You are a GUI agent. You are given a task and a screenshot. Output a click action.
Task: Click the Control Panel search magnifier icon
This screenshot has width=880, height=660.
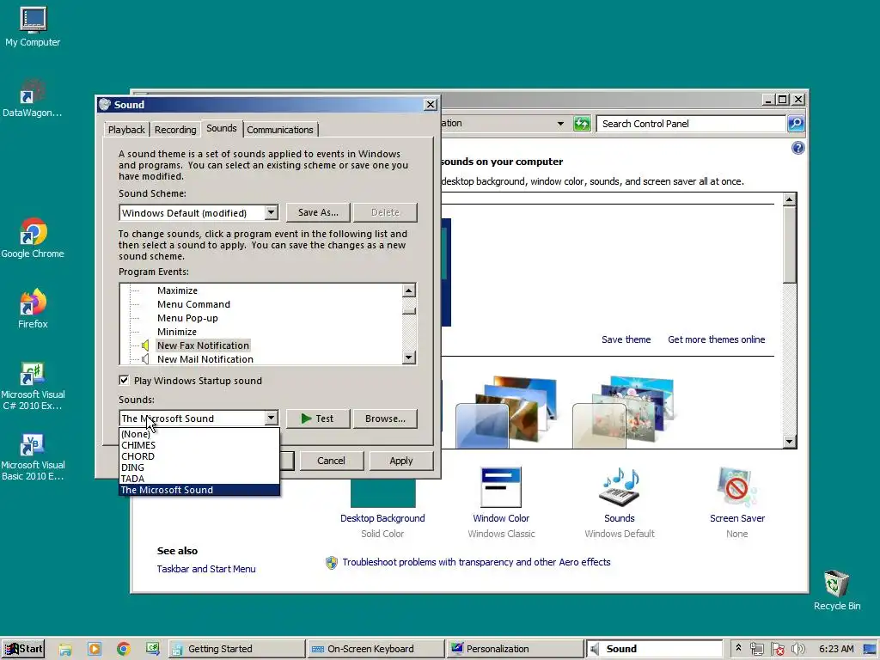coord(796,124)
